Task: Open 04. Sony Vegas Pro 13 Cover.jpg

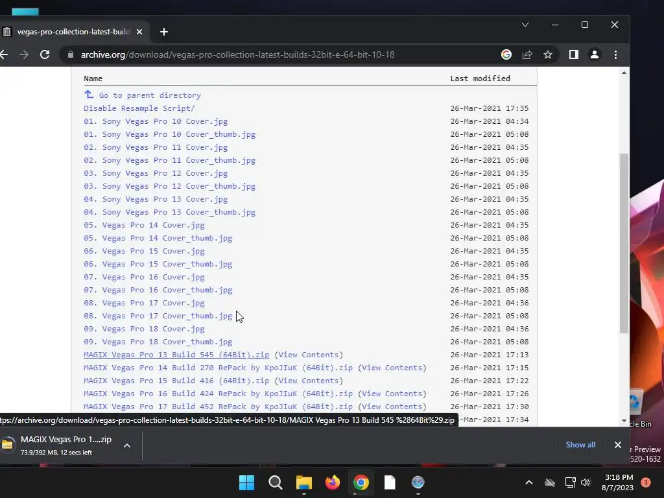Action: point(156,199)
